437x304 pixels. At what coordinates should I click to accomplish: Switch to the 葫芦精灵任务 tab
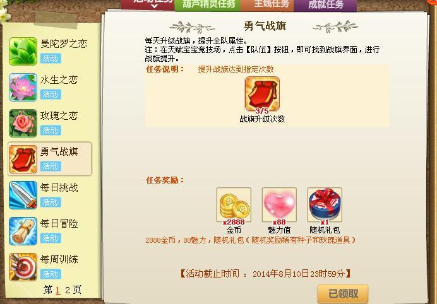208,5
